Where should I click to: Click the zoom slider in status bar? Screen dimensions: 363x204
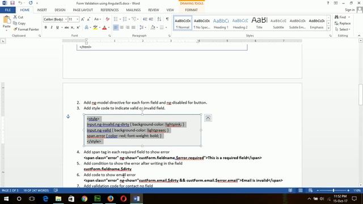point(334,190)
